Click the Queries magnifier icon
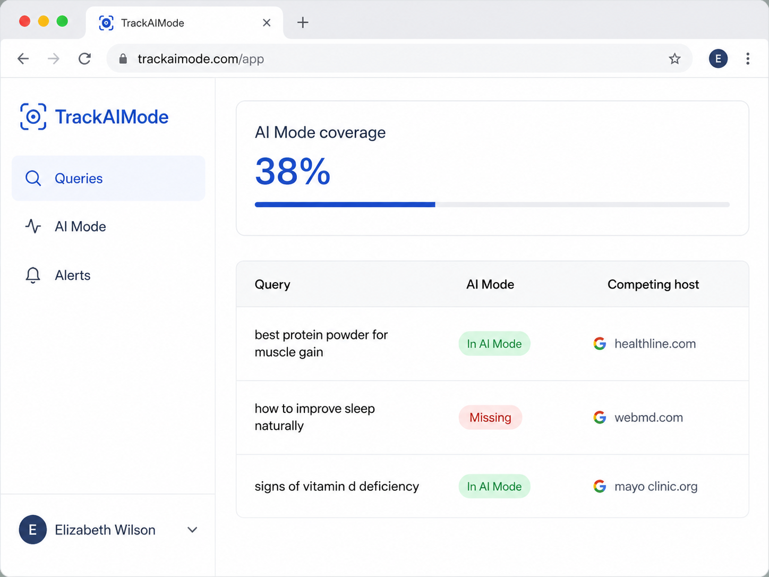 (33, 179)
